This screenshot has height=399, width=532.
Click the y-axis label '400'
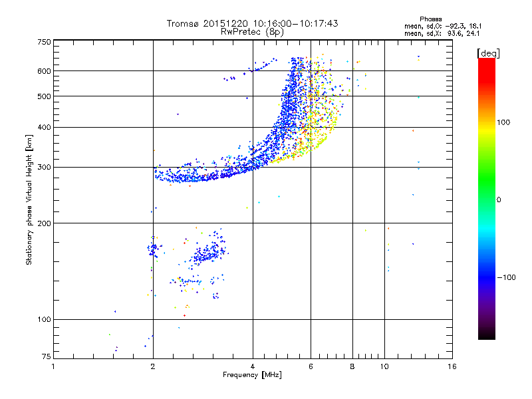point(44,128)
